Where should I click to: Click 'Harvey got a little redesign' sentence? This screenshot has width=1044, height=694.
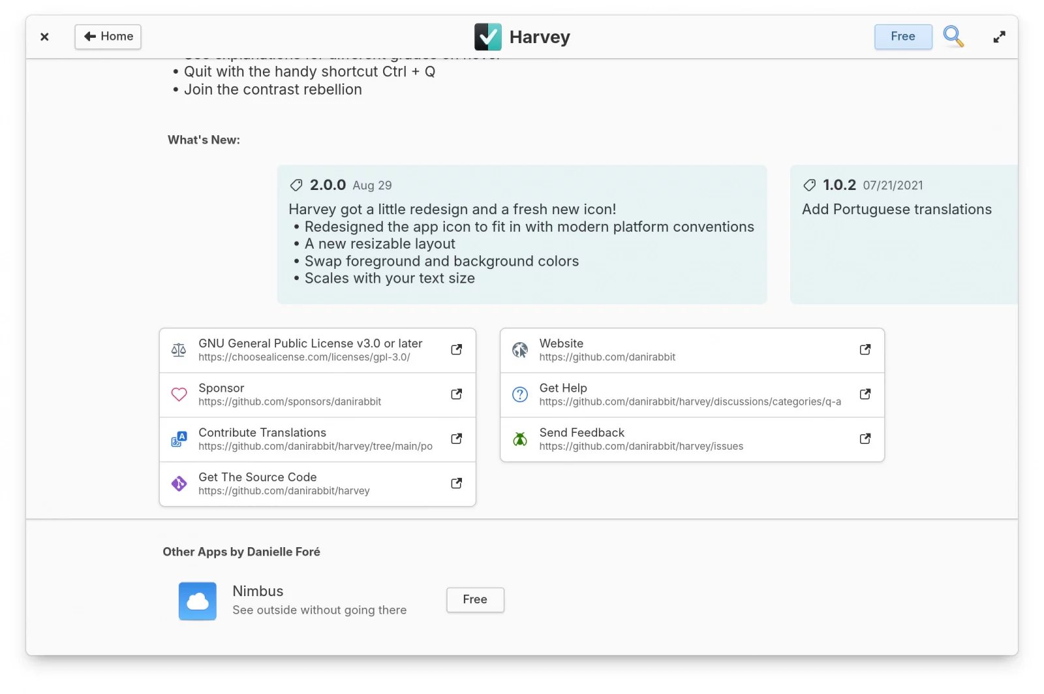[452, 210]
